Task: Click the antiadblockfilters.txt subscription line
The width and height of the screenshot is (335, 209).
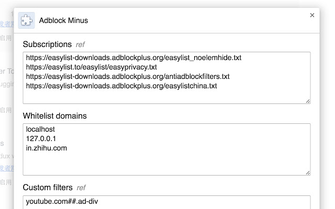Action: [127, 76]
